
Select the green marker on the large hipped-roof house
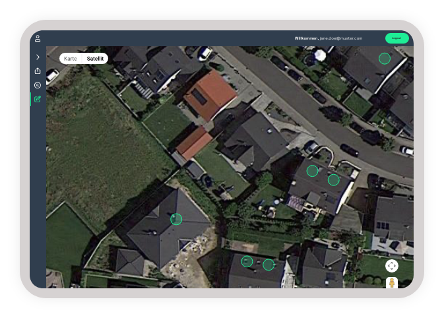176,219
